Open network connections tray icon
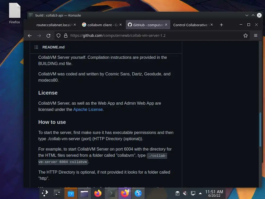 tap(193, 193)
